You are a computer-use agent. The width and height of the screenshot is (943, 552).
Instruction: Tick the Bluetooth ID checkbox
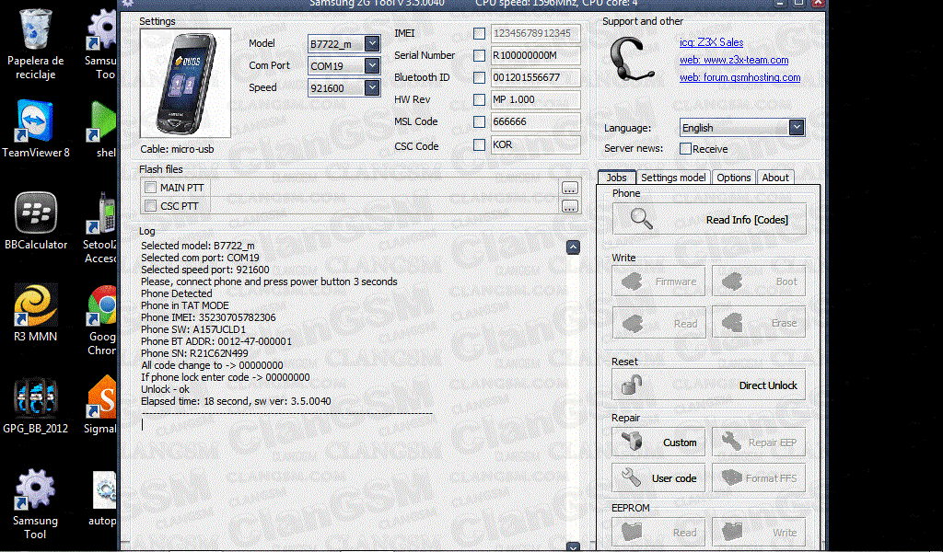[479, 77]
